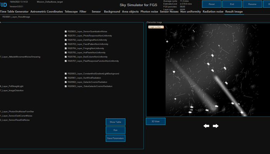Toggle R020803 ConstantAndGradientLightBackground checkbox

[66, 74]
